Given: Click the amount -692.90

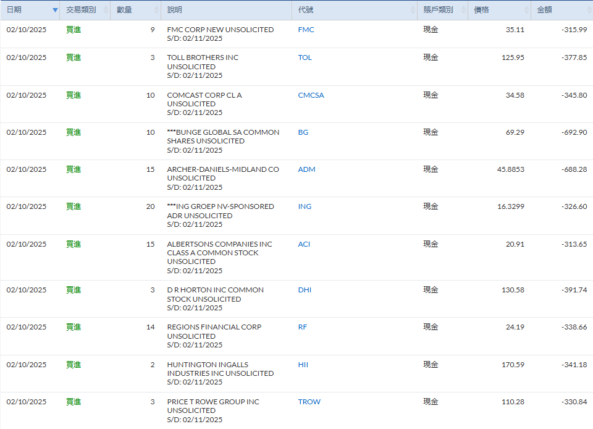Looking at the screenshot, I should click(x=574, y=132).
